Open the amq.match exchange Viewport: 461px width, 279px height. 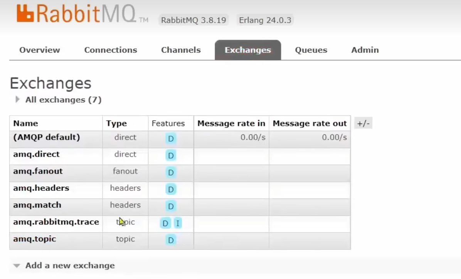click(37, 205)
